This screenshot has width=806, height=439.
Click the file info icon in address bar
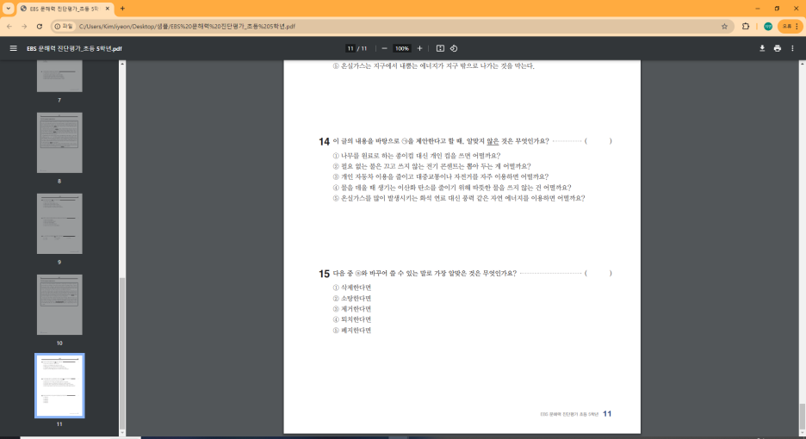64,26
